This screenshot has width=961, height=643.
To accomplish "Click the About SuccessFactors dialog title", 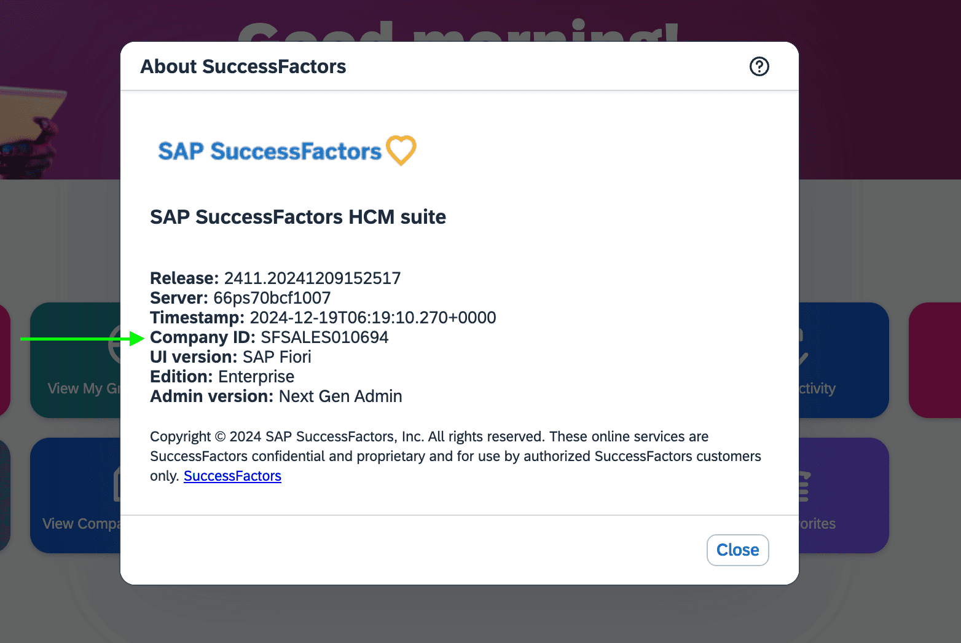I will pyautogui.click(x=243, y=66).
